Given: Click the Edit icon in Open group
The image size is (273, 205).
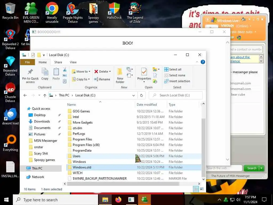Looking at the screenshot, I should pyautogui.click(x=155, y=75).
